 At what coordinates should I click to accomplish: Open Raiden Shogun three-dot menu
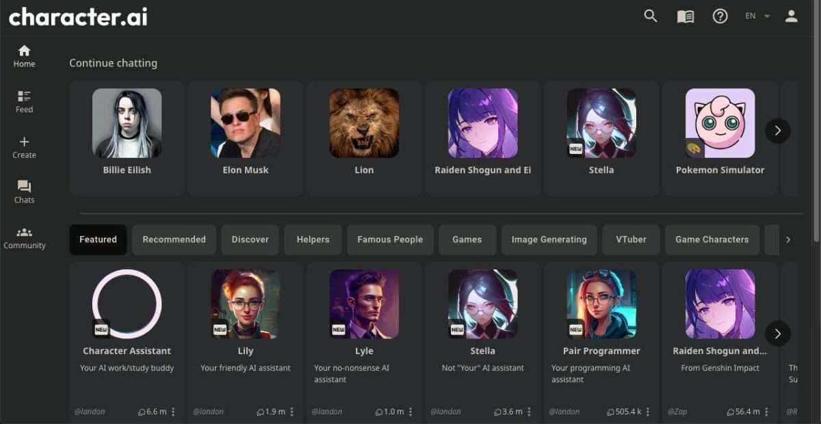coord(767,412)
